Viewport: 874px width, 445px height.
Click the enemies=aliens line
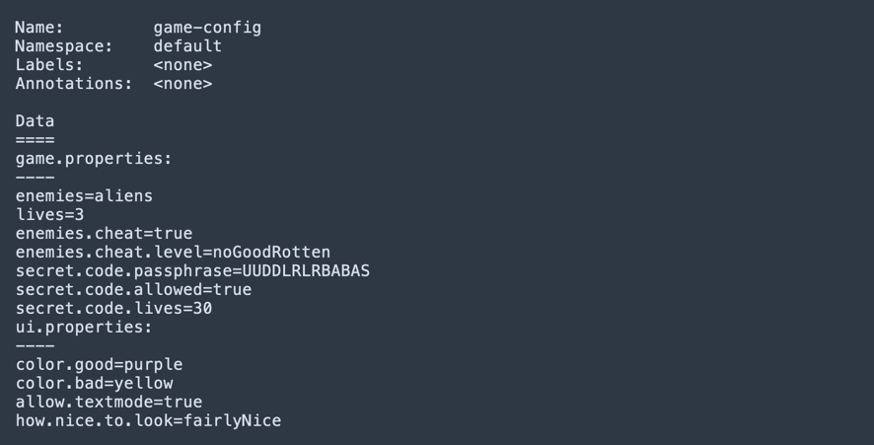click(84, 196)
